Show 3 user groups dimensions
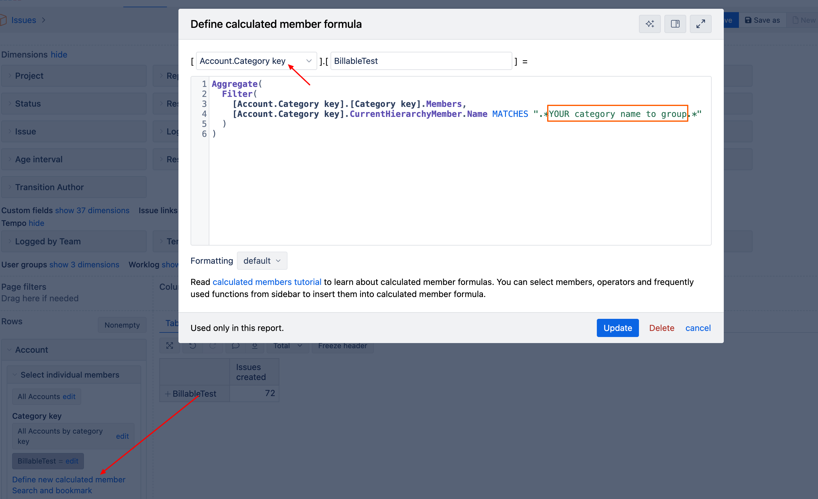 84,264
